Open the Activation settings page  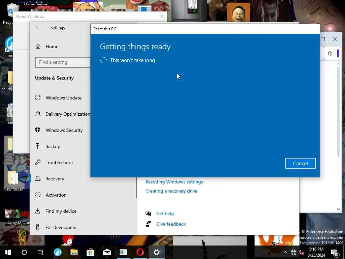click(56, 195)
